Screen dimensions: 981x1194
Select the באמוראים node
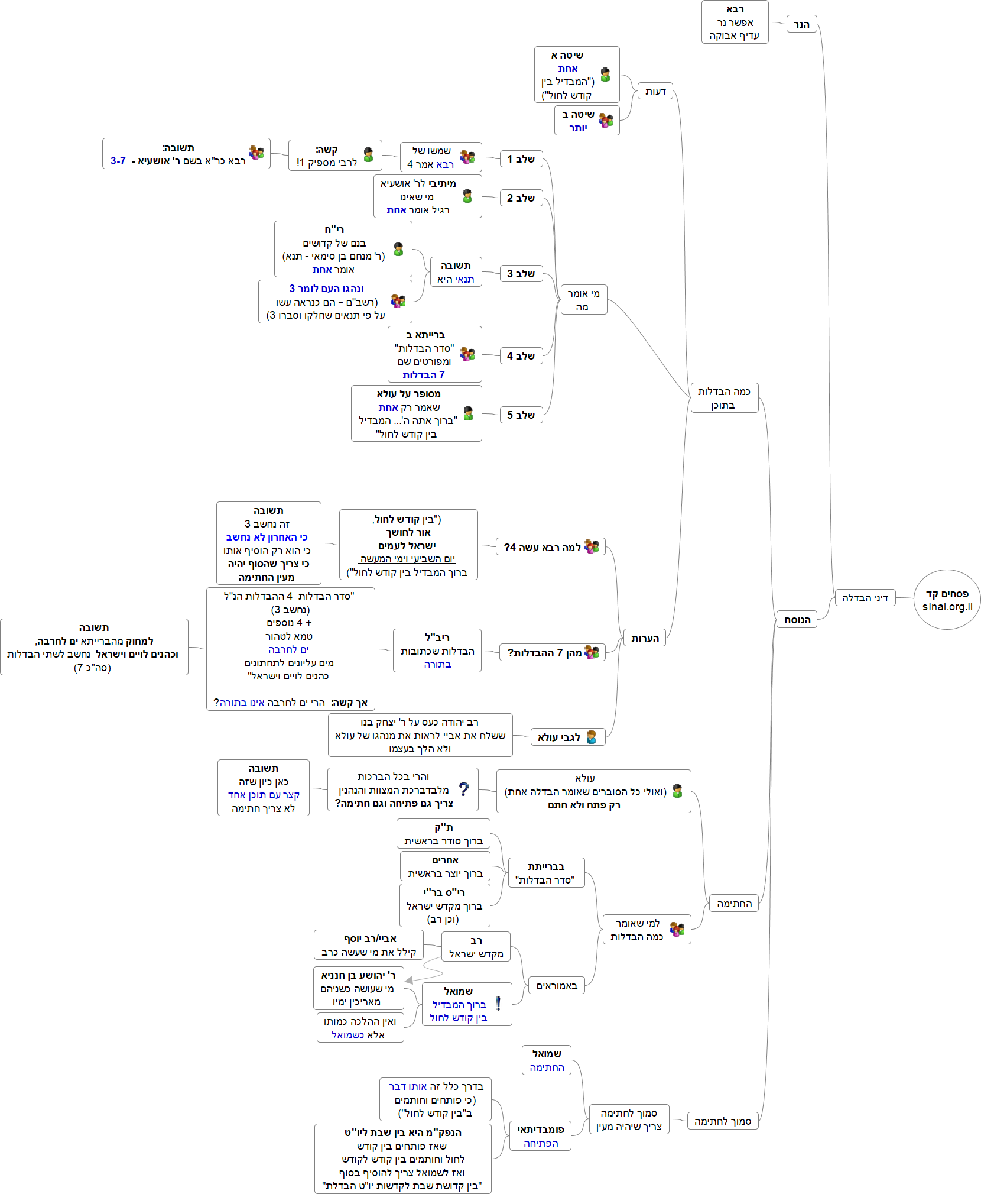point(557,985)
